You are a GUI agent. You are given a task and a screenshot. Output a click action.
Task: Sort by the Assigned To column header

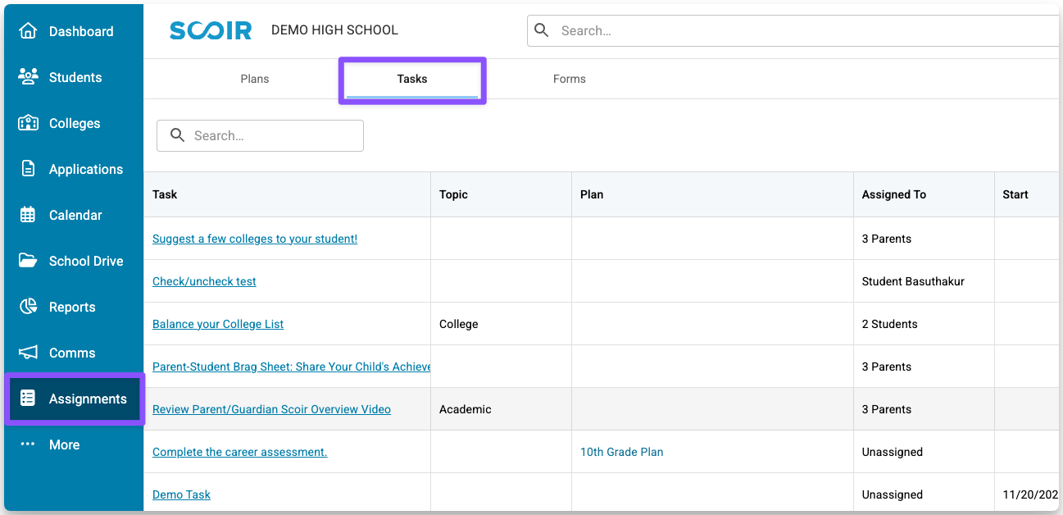tap(894, 194)
